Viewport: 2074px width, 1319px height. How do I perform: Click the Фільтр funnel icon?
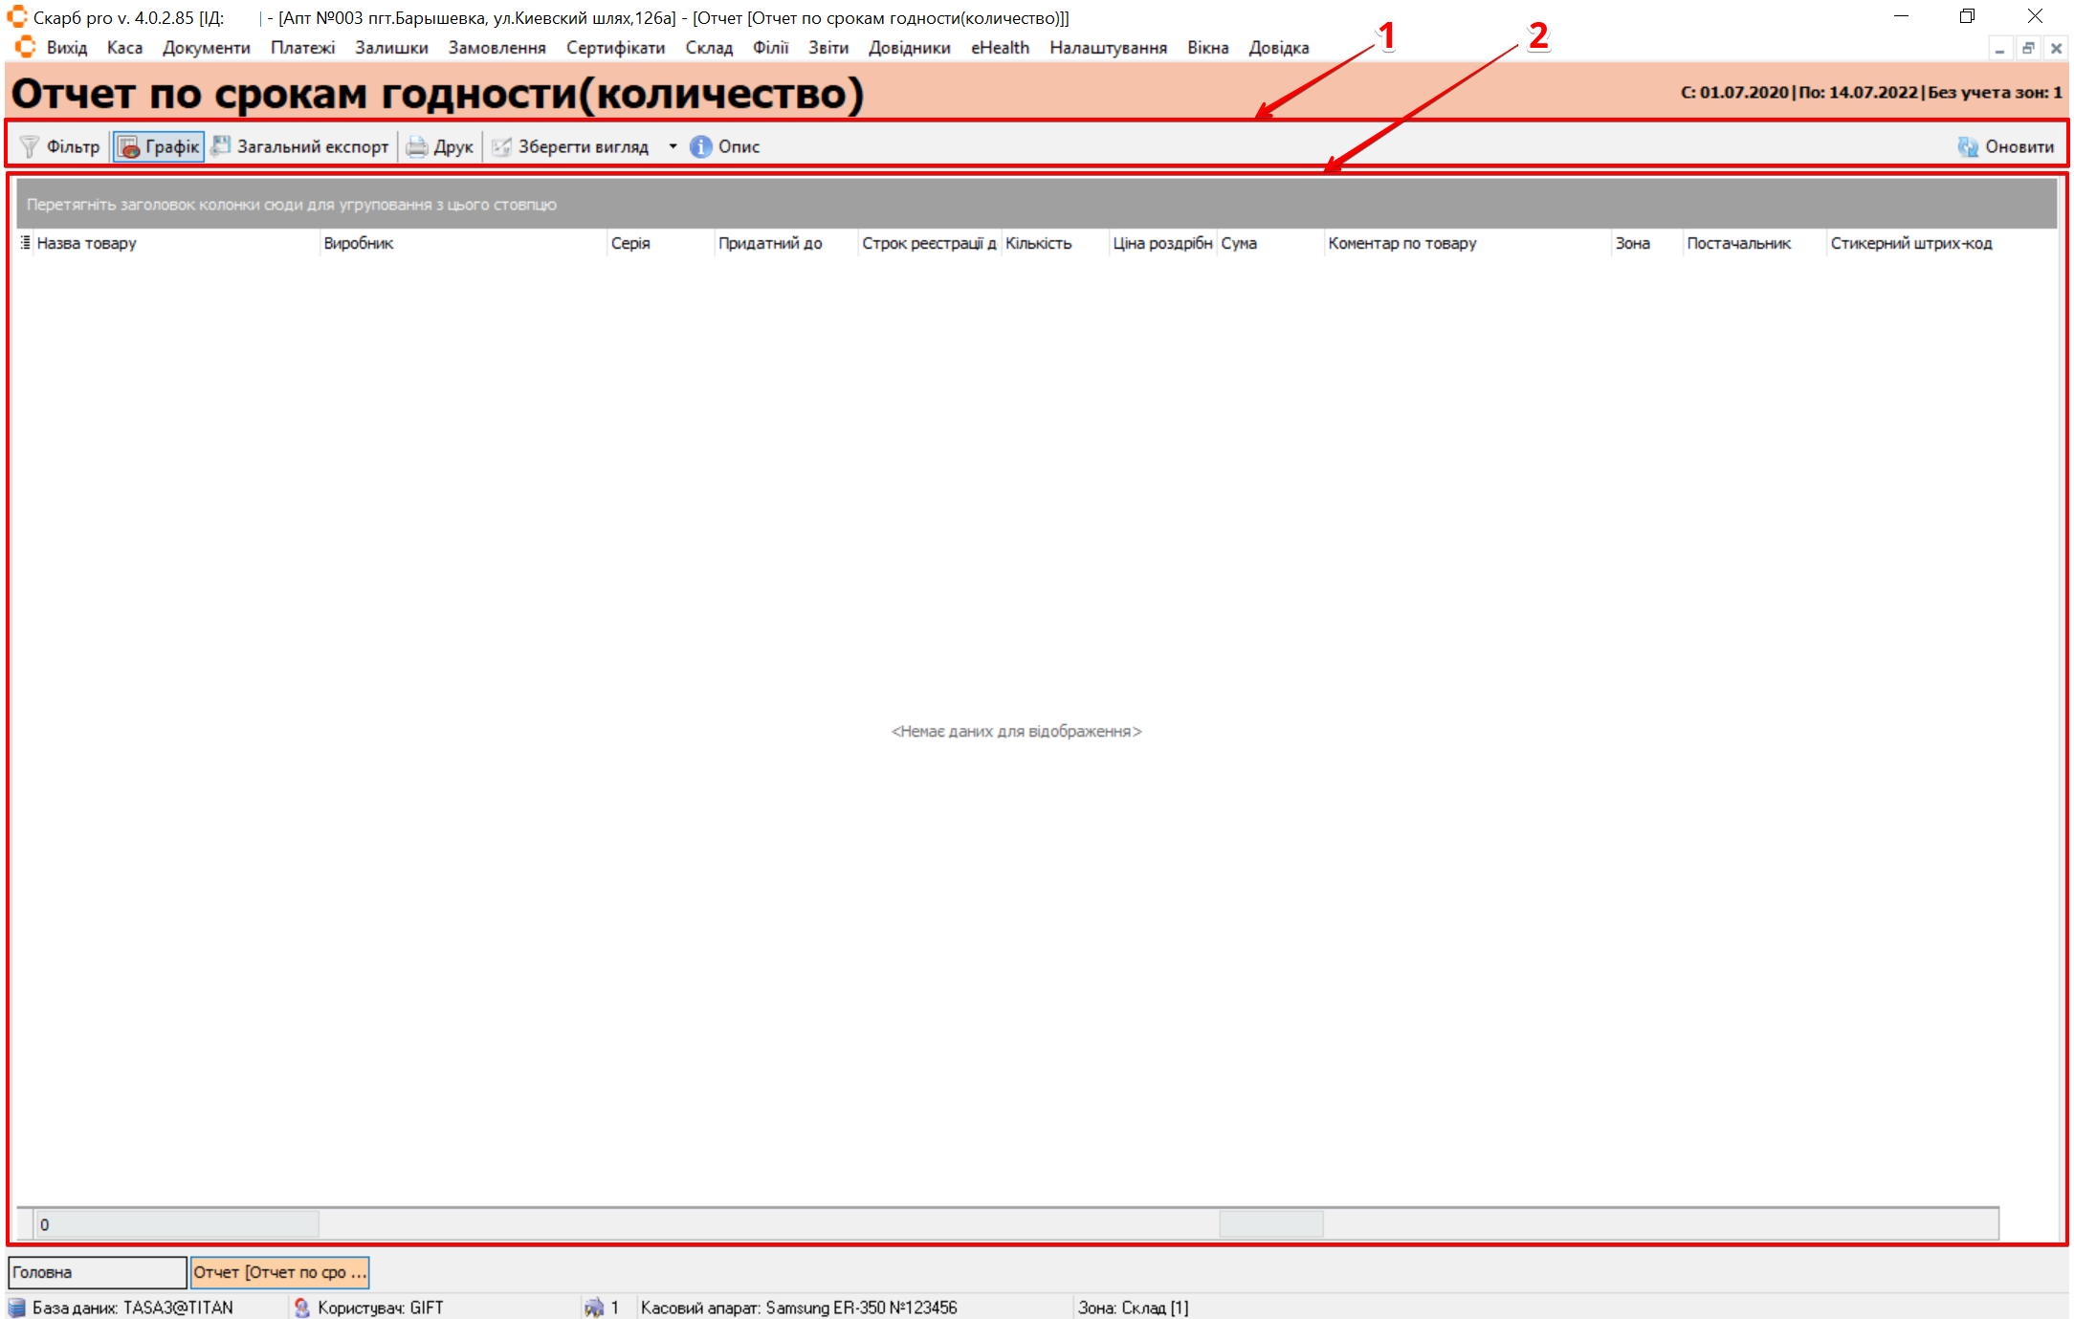point(30,146)
